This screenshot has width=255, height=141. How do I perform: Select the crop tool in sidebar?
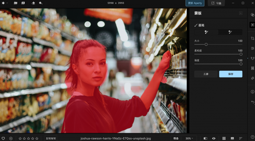252,38
